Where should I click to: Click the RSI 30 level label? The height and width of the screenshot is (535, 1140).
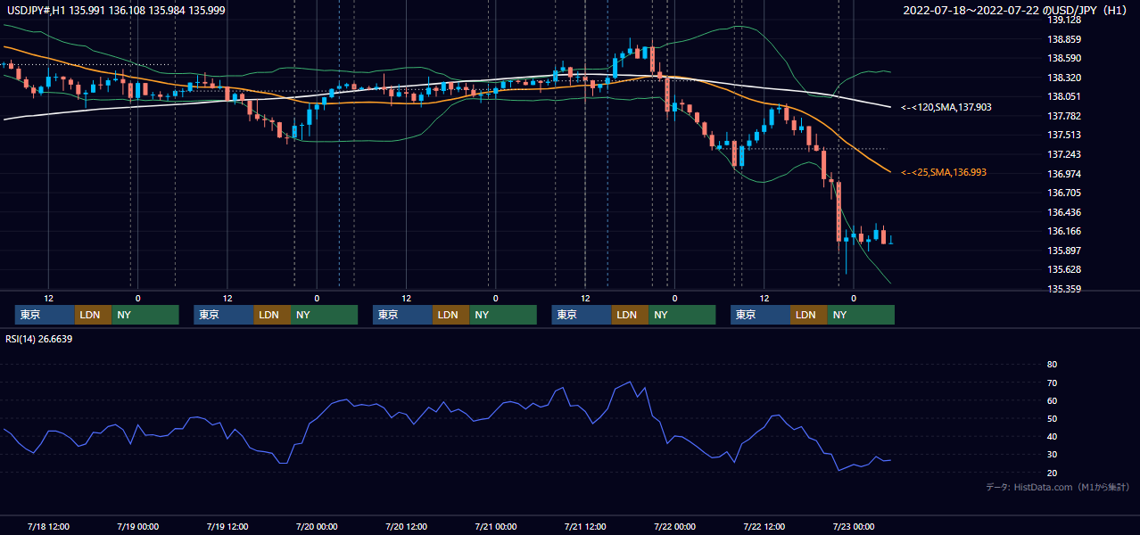pyautogui.click(x=1052, y=455)
